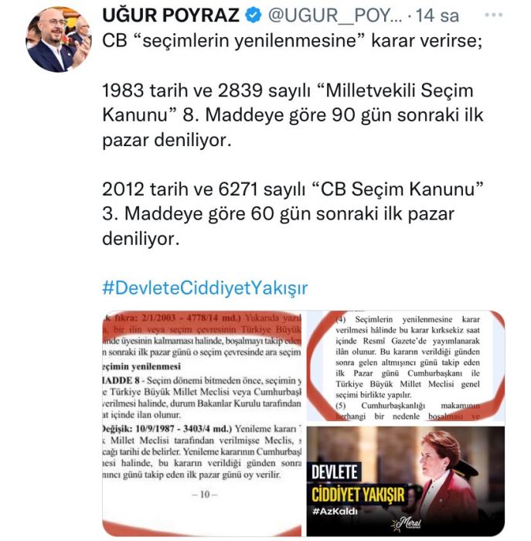
Task: Click page number 10 in document image
Action: 205,495
